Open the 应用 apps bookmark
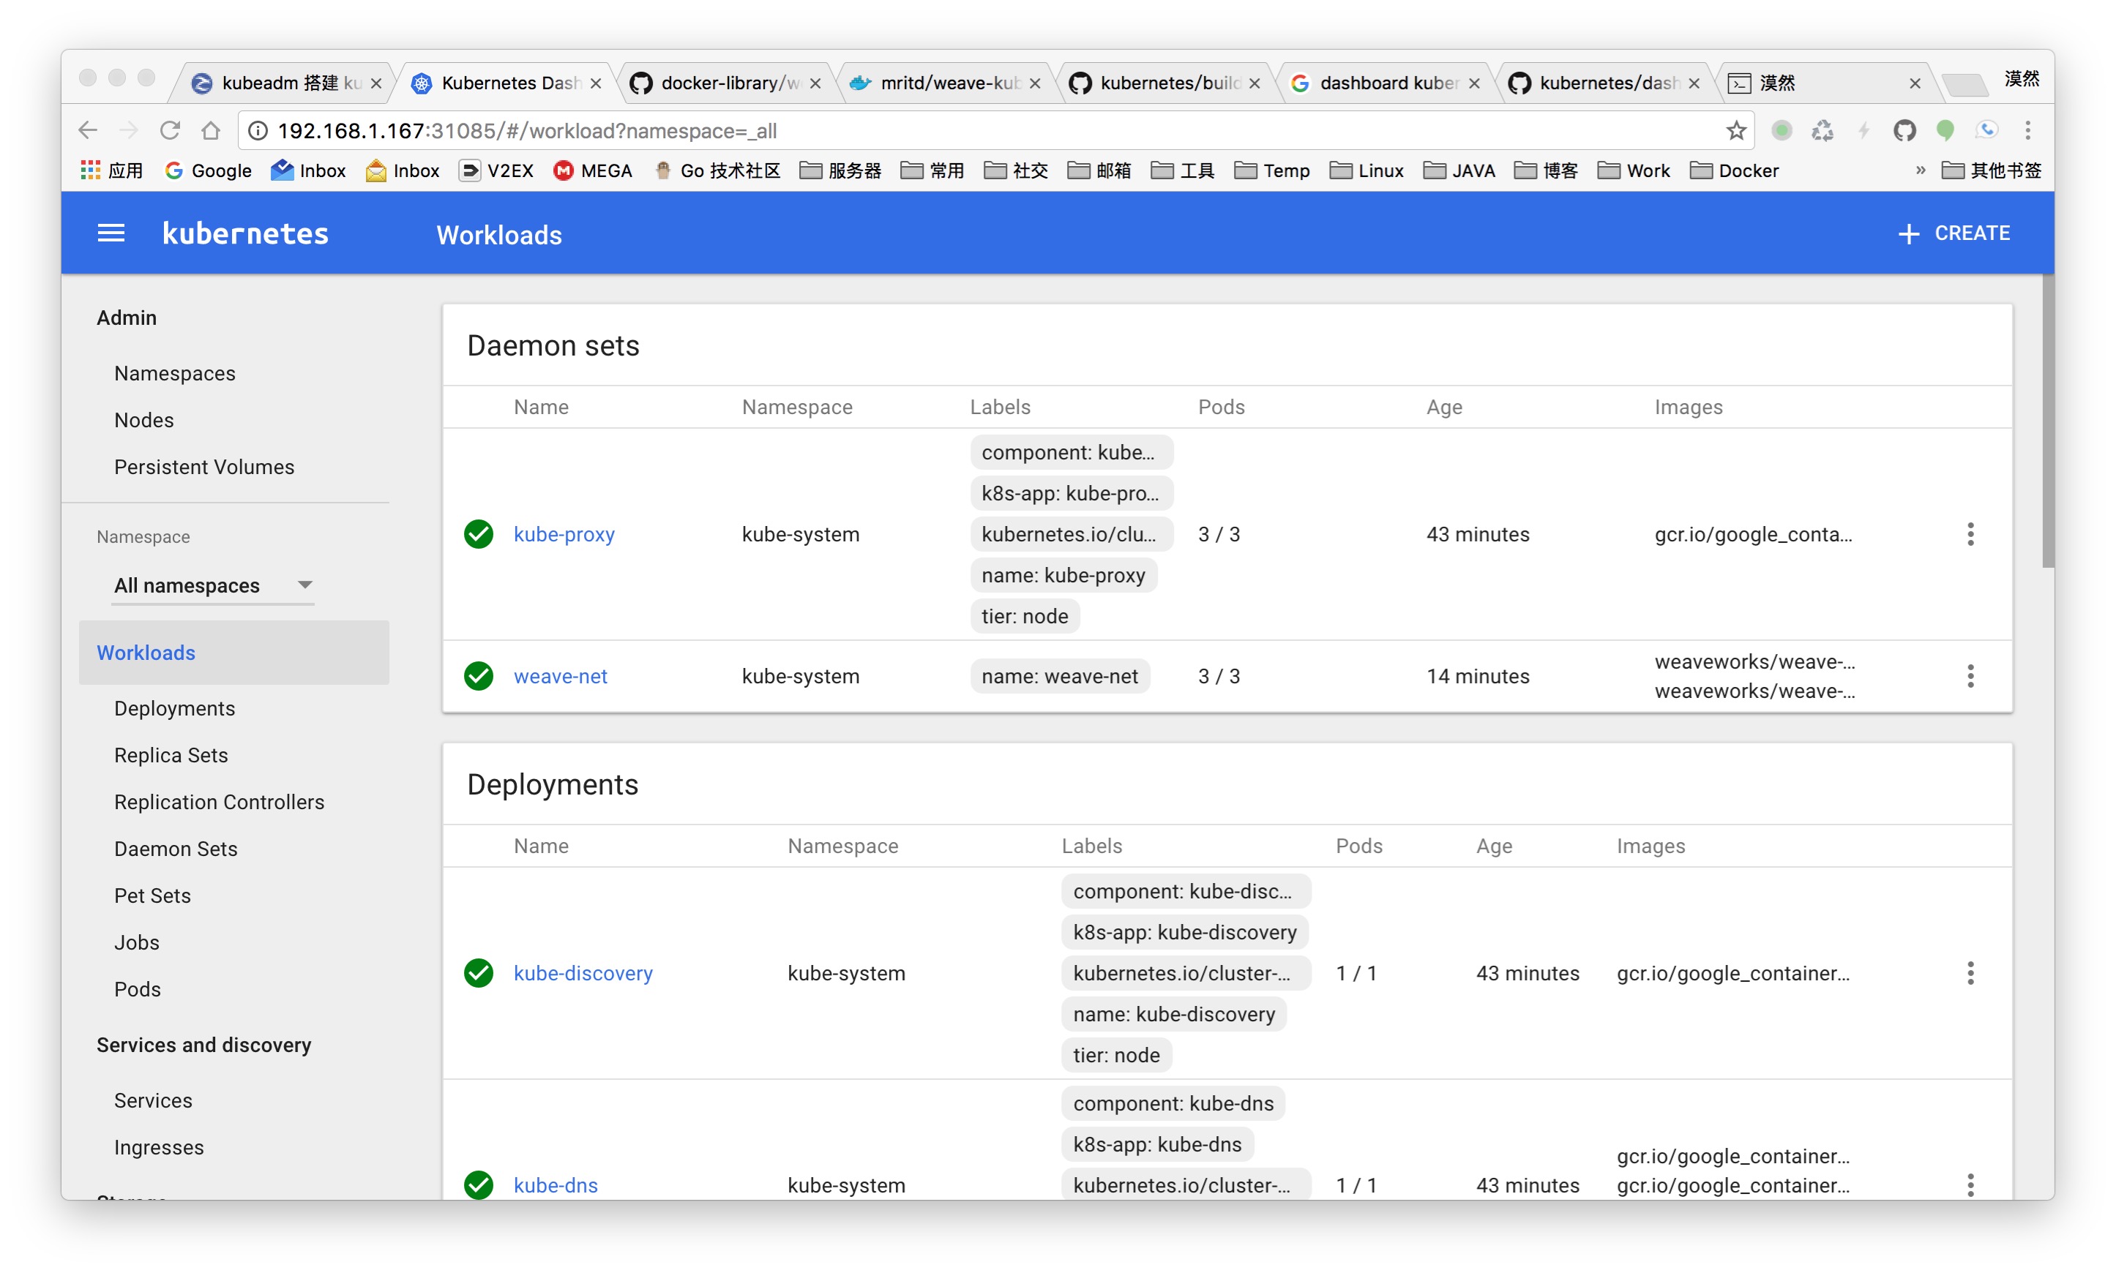The image size is (2116, 1273). pos(113,170)
